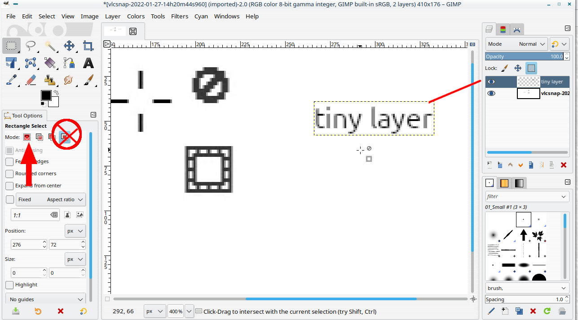Open the zoom level 400% dropdown
This screenshot has height=320, width=578.
tap(189, 311)
